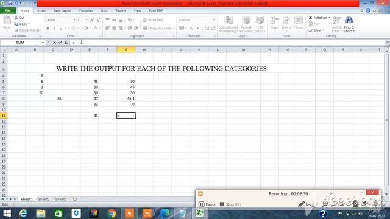
Task: Open the File tab
Action: (x=8, y=10)
